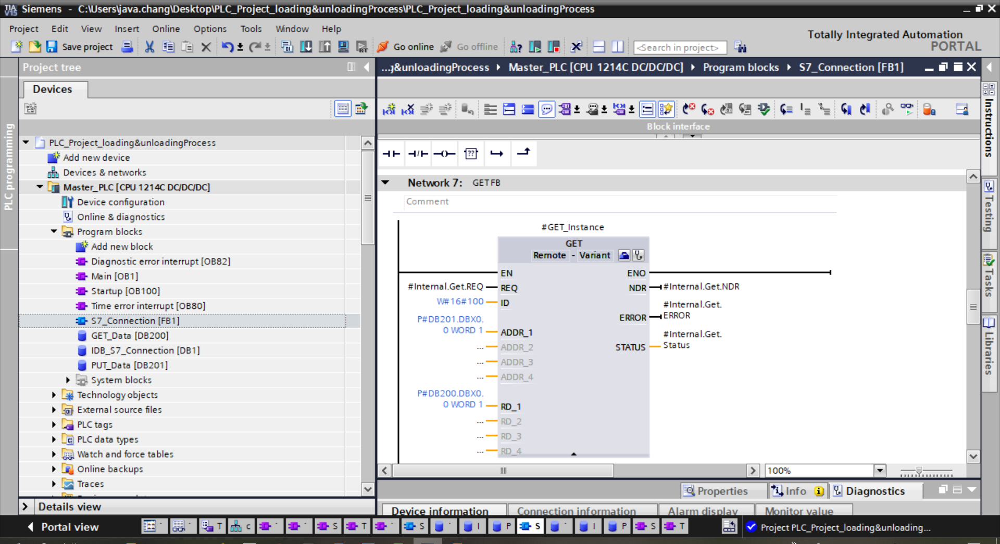
Task: Collapse the PLC_Project_loading&unloadingProcess root node
Action: click(x=26, y=143)
